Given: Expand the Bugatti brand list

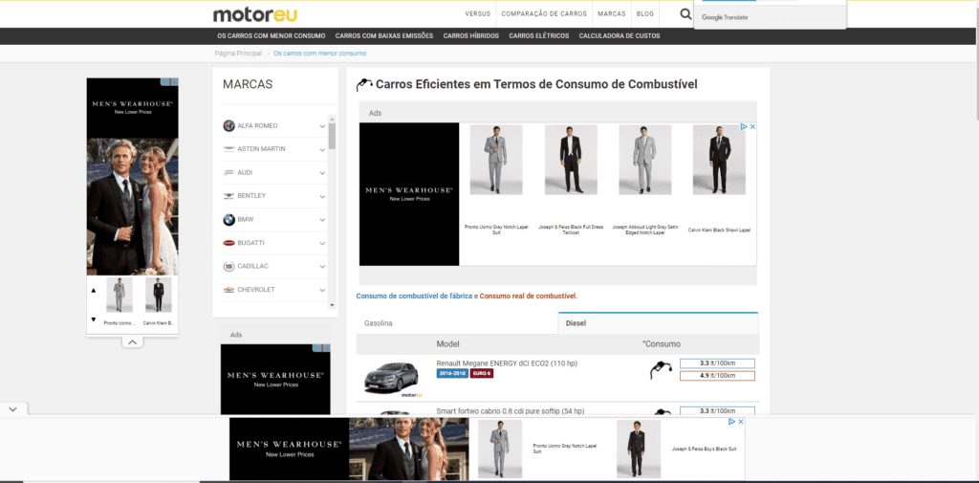Looking at the screenshot, I should click(x=322, y=243).
